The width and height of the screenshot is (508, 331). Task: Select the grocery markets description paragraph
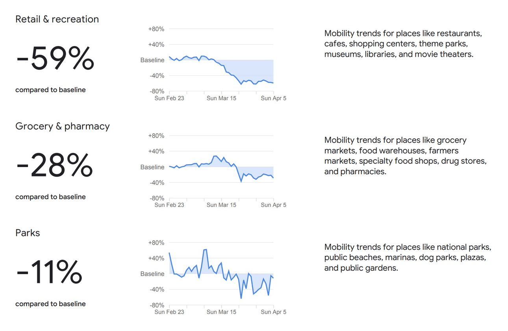point(406,156)
